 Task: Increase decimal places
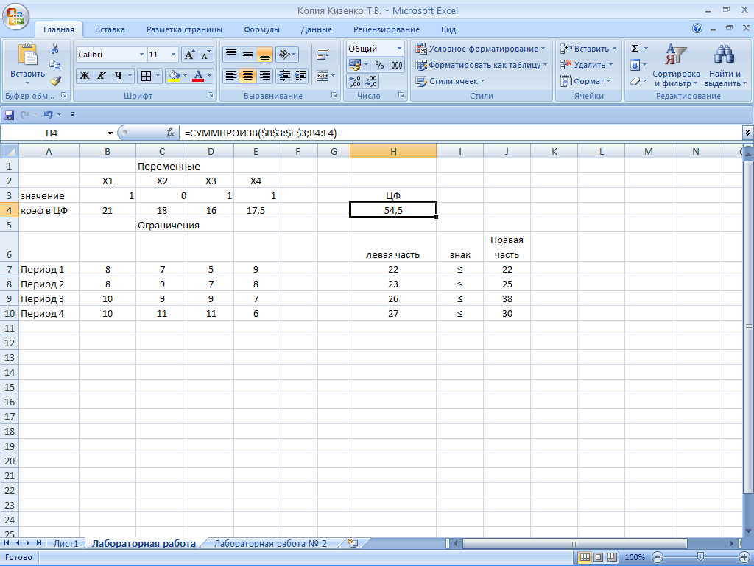(x=355, y=81)
